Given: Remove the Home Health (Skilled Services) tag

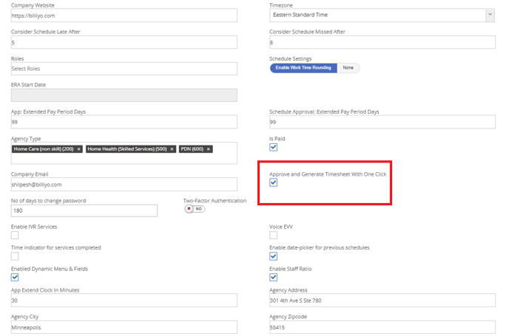Looking at the screenshot, I should pyautogui.click(x=172, y=149).
